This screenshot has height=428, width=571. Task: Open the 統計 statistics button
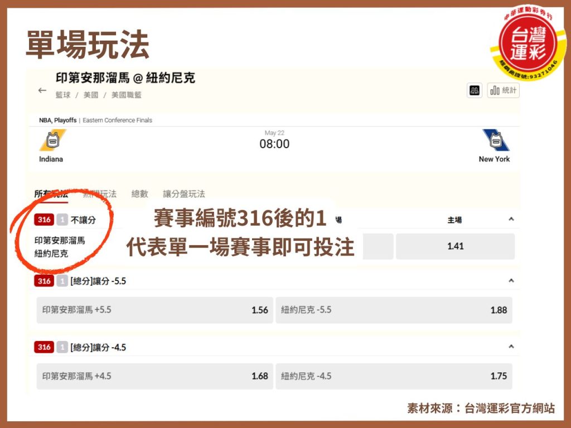[x=504, y=90]
